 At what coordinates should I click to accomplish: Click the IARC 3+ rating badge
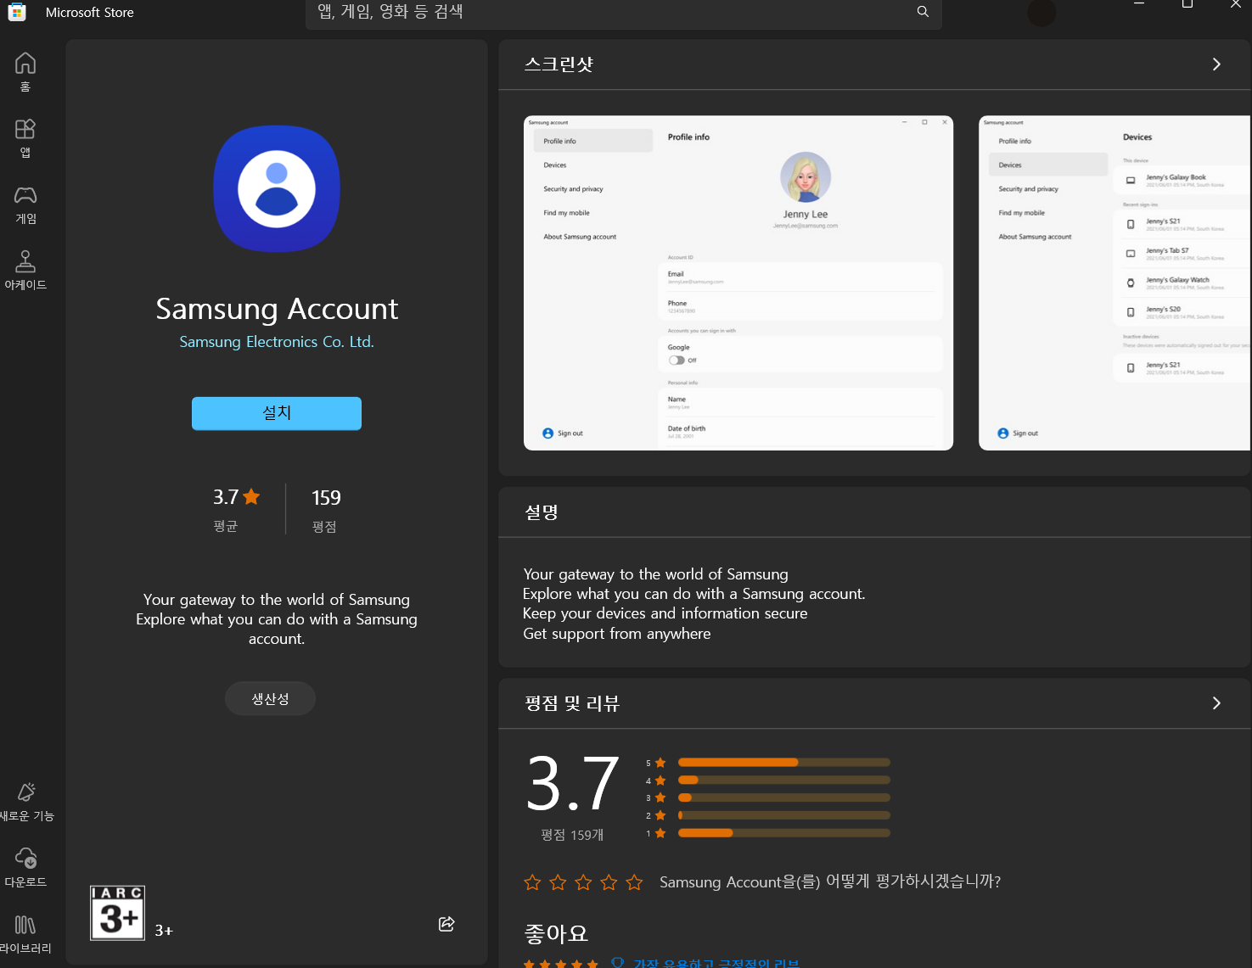118,913
